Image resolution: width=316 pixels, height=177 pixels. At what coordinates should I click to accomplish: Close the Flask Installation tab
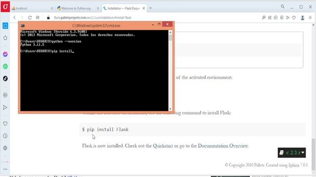(x=144, y=8)
